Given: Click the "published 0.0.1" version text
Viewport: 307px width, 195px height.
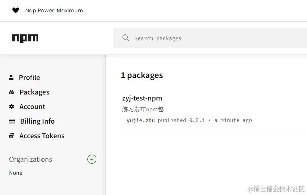Looking at the screenshot, I should click(x=181, y=120).
